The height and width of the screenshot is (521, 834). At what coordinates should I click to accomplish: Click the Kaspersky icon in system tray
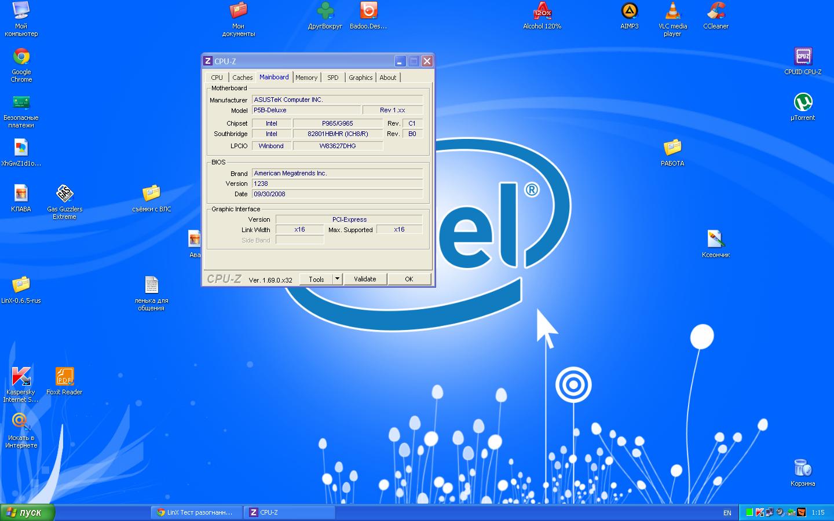coord(759,512)
